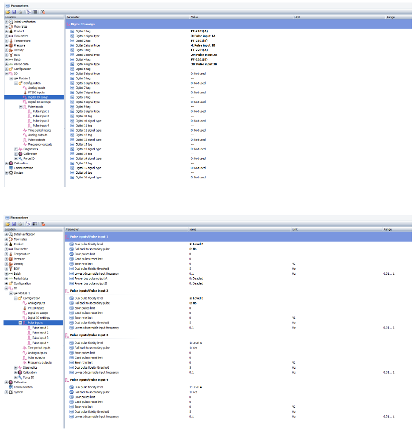Select Frequency outputs in Pulse inputs window tree
This screenshot has height=440, width=416.
40,363
